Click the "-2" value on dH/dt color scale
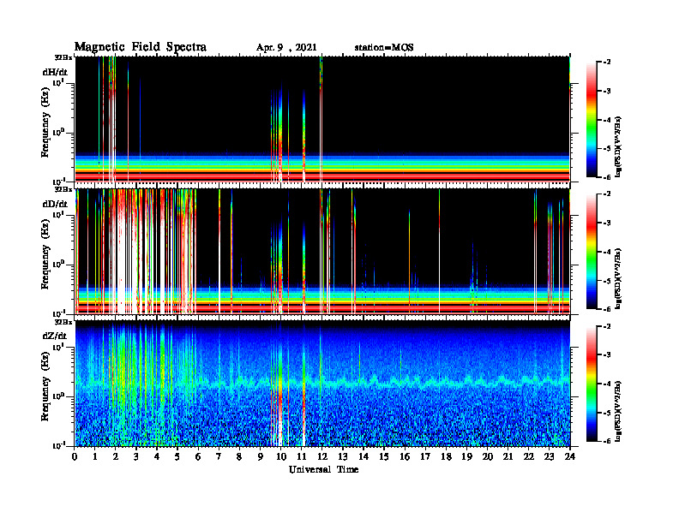 coord(607,63)
